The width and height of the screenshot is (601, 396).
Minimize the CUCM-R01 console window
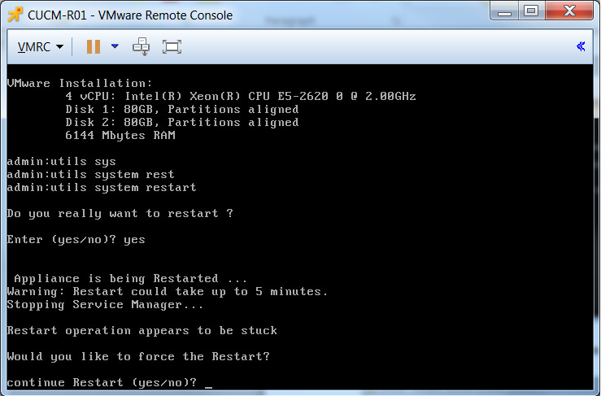tap(504, 11)
